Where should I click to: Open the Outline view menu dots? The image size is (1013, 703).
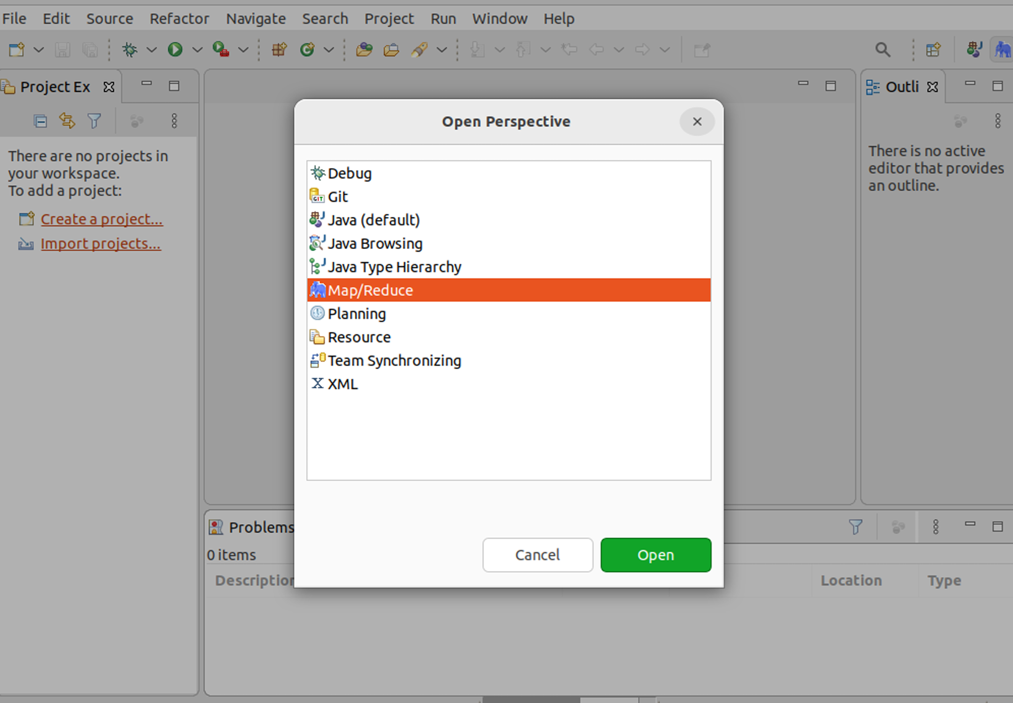998,121
